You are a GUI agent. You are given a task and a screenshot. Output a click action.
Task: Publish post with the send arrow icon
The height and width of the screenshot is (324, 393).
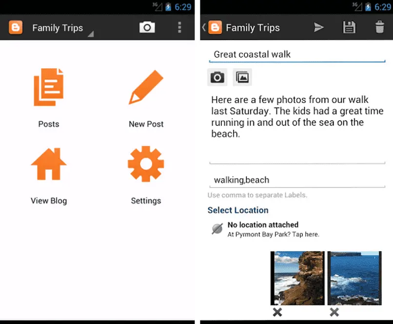pos(319,27)
